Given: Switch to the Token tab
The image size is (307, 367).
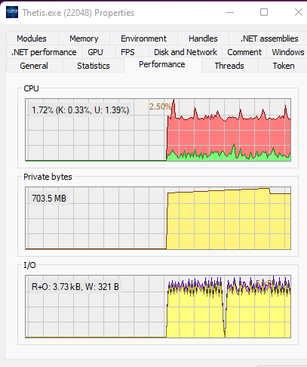Looking at the screenshot, I should [x=284, y=66].
